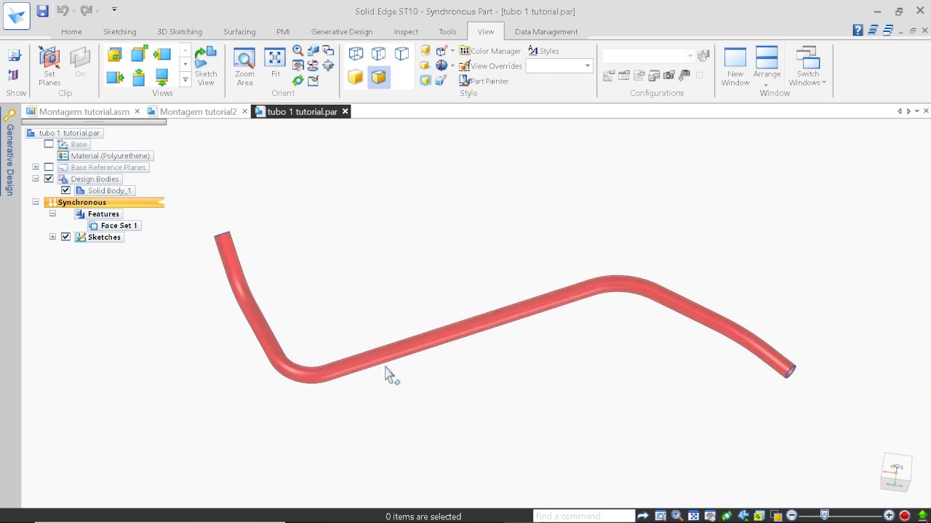Collapse the Design Bodies node
The image size is (931, 523).
(36, 179)
